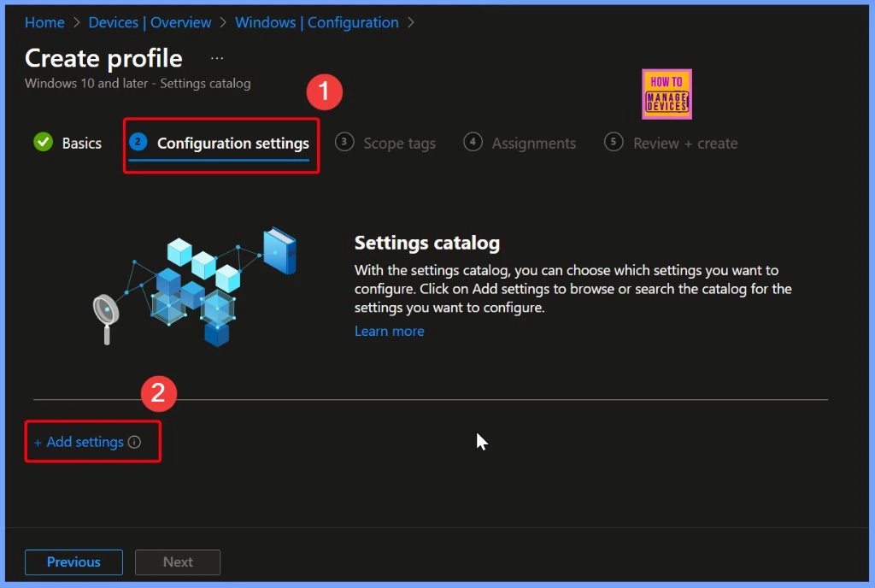Click the Create profile page title

coord(103,58)
